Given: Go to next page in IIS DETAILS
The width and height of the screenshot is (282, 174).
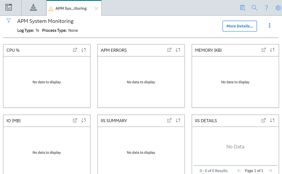Looking at the screenshot, I should click(270, 171).
